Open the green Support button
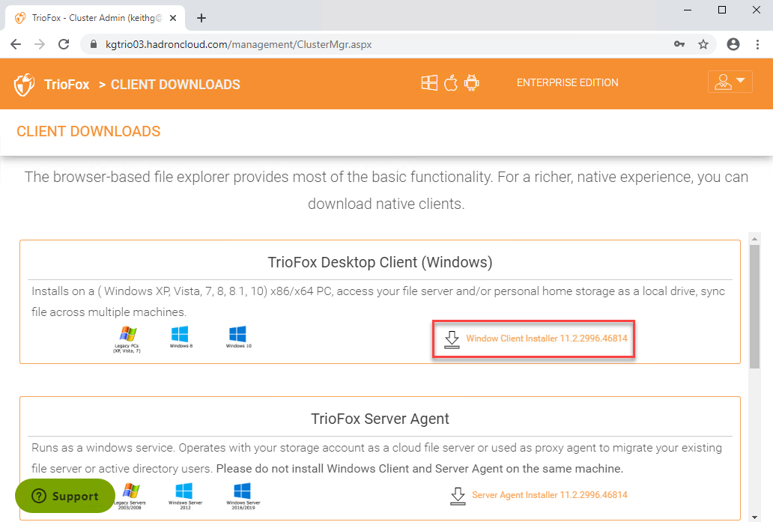This screenshot has height=522, width=773. [x=65, y=496]
